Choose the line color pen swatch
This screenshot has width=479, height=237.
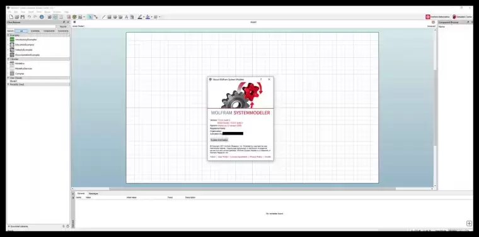pyautogui.click(x=140, y=17)
